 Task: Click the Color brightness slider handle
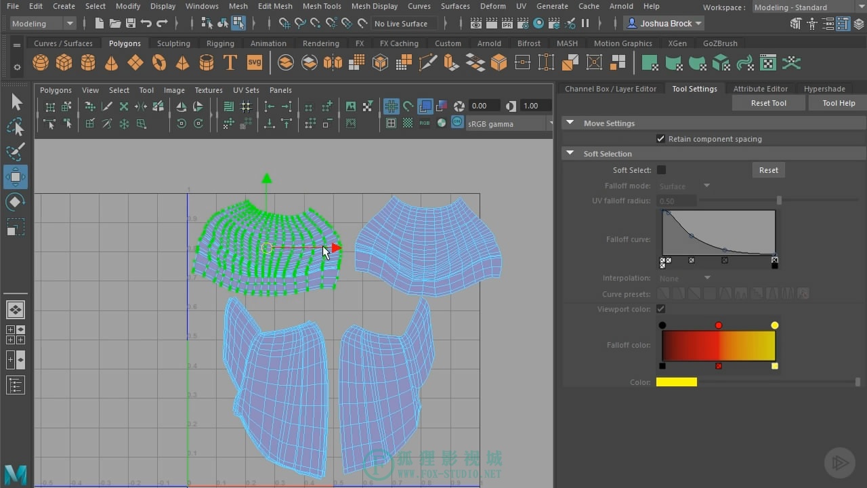858,382
